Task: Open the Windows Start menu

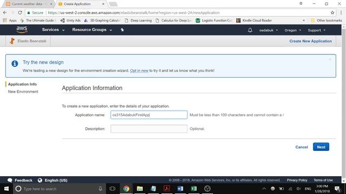Action: point(6,189)
